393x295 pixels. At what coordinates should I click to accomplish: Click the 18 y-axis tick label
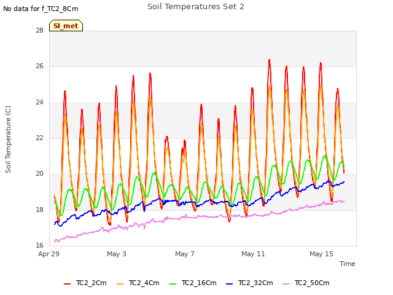(x=39, y=210)
